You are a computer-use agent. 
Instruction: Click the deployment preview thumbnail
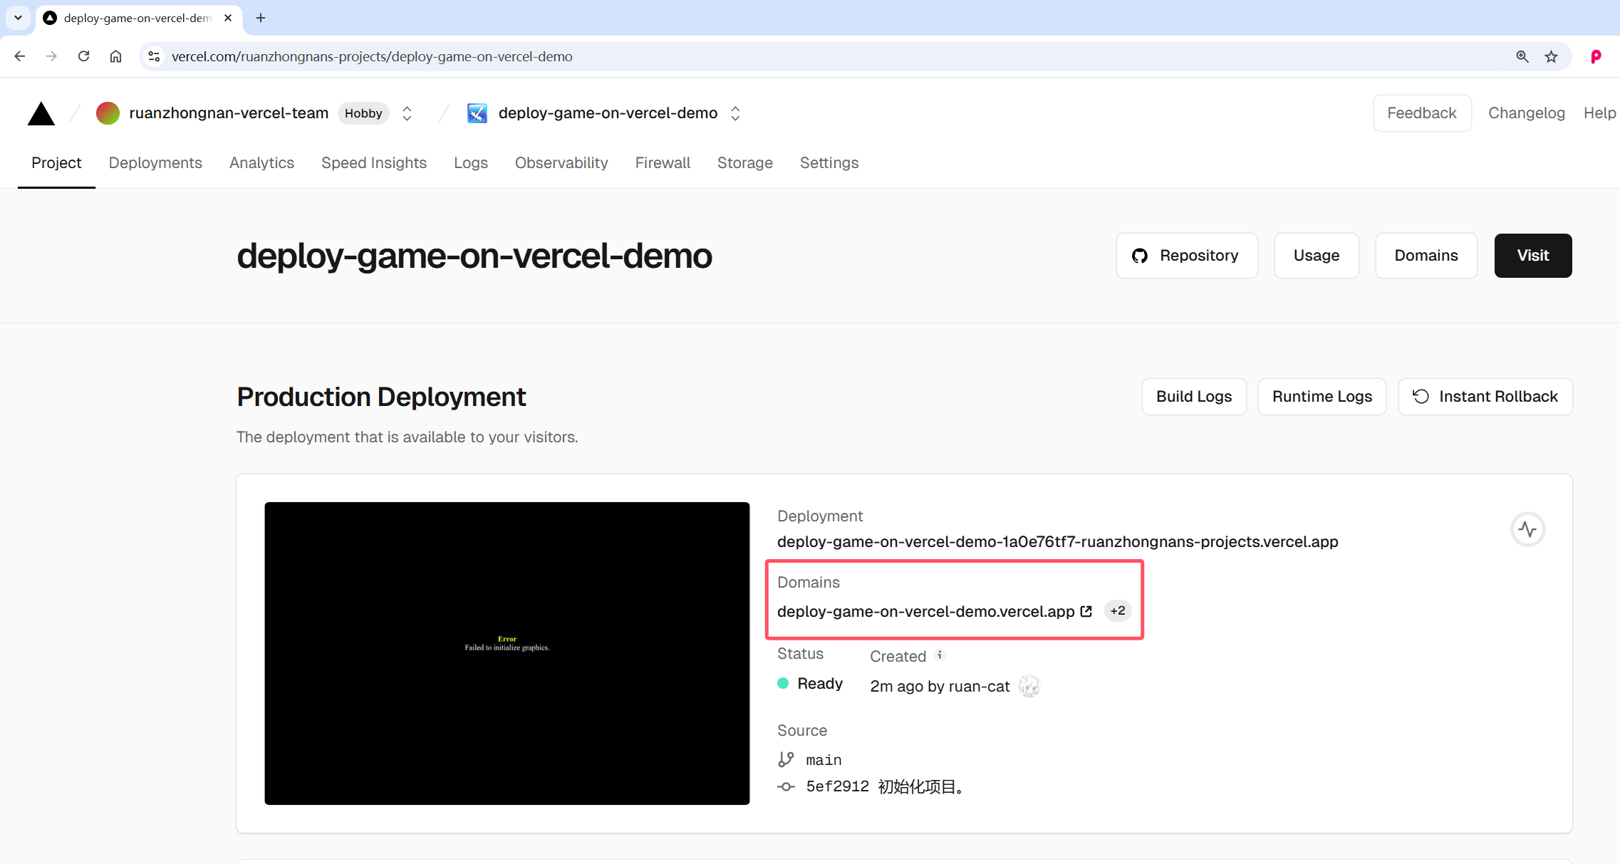coord(507,653)
